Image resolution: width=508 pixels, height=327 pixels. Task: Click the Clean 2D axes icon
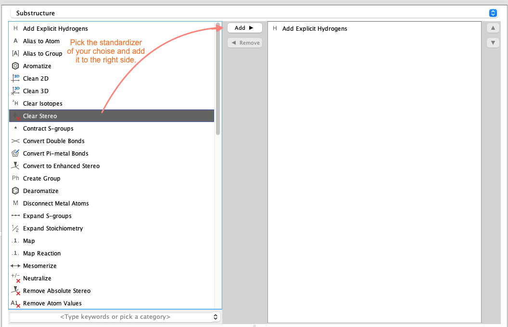pyautogui.click(x=14, y=78)
